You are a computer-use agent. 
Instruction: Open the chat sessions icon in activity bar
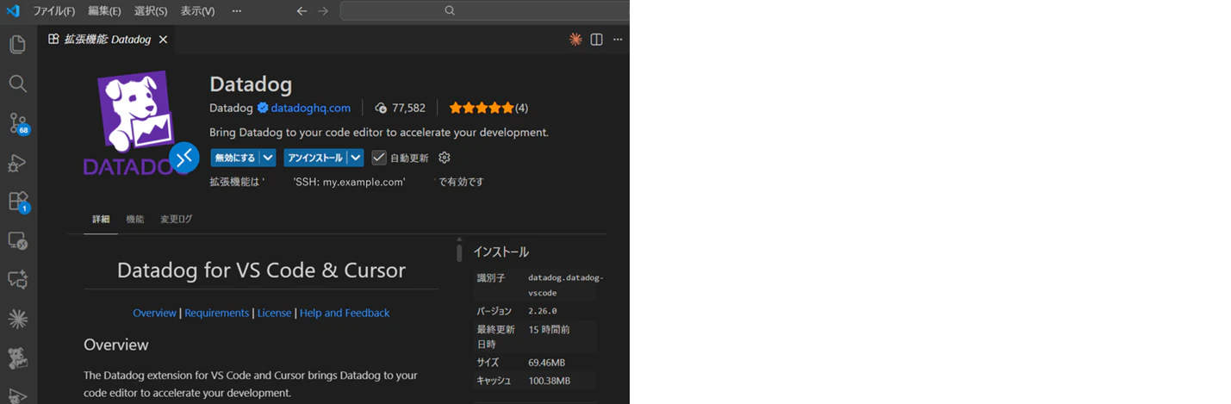point(17,279)
